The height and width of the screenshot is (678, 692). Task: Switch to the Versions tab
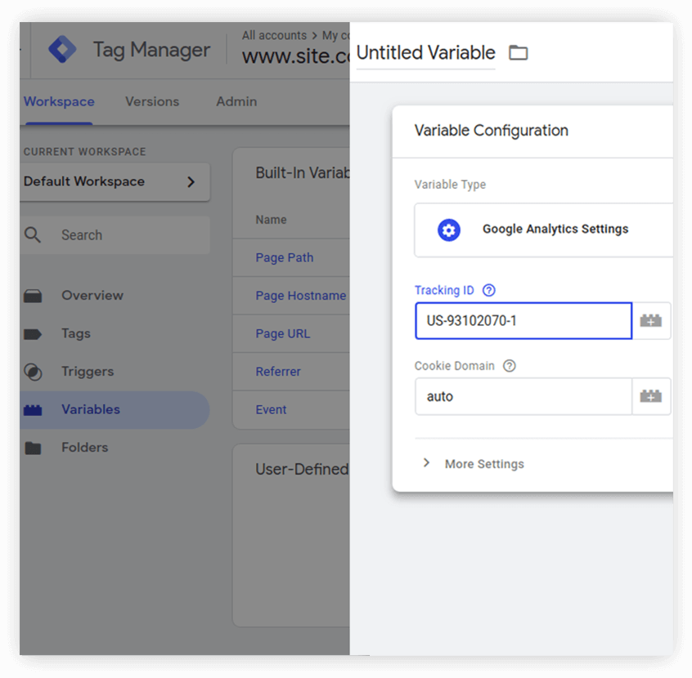pyautogui.click(x=152, y=101)
